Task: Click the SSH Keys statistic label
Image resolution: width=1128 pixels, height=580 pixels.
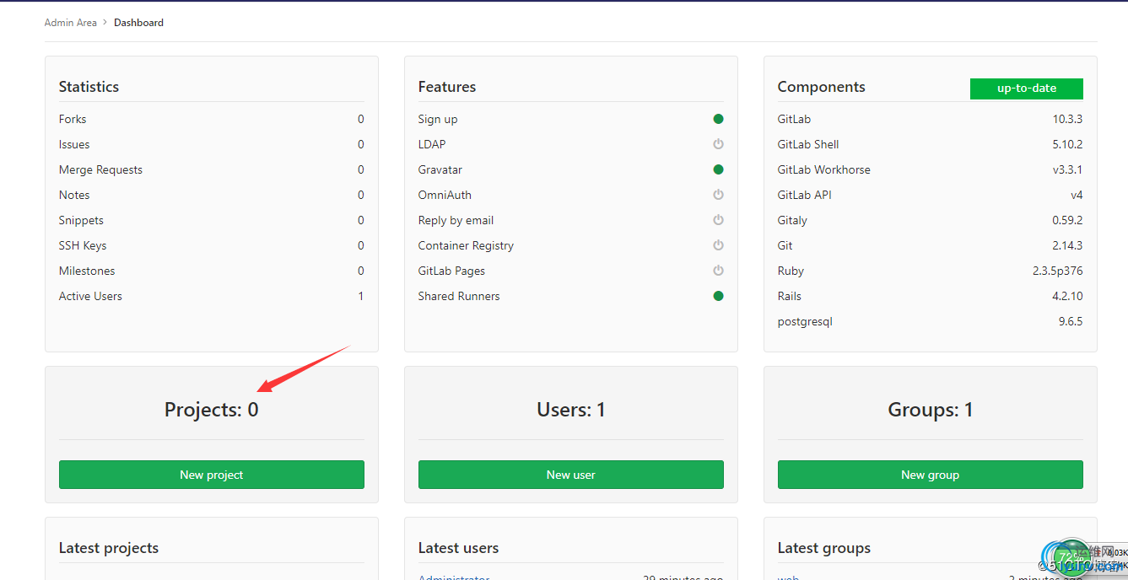Action: pos(83,245)
